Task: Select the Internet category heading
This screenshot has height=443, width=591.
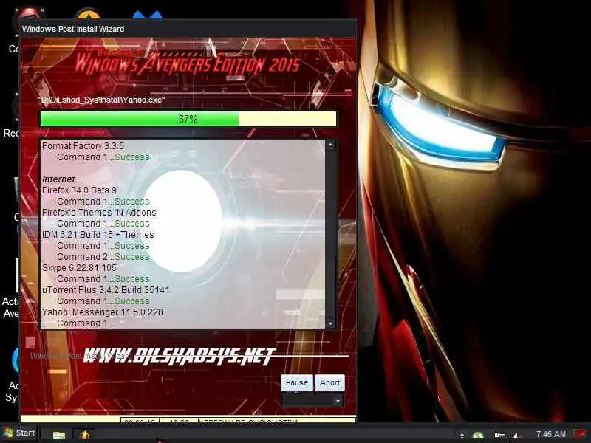Action: pyautogui.click(x=58, y=179)
